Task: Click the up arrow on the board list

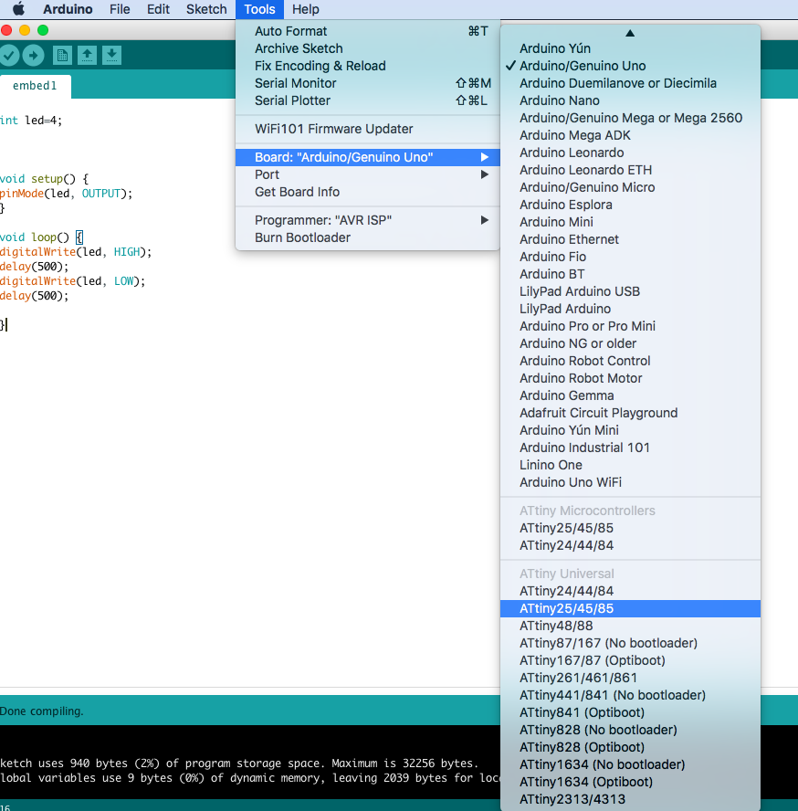Action: pyautogui.click(x=630, y=33)
